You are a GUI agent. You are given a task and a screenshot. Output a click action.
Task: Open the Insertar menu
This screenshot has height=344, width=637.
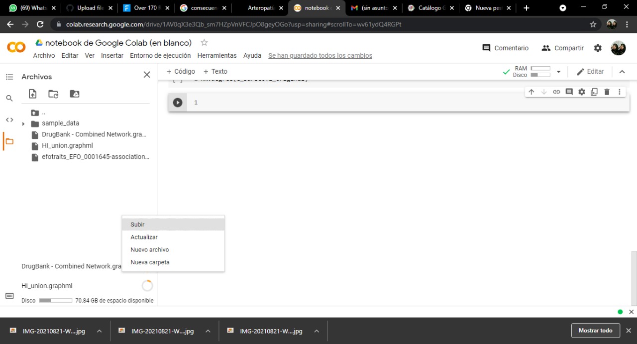click(x=112, y=56)
